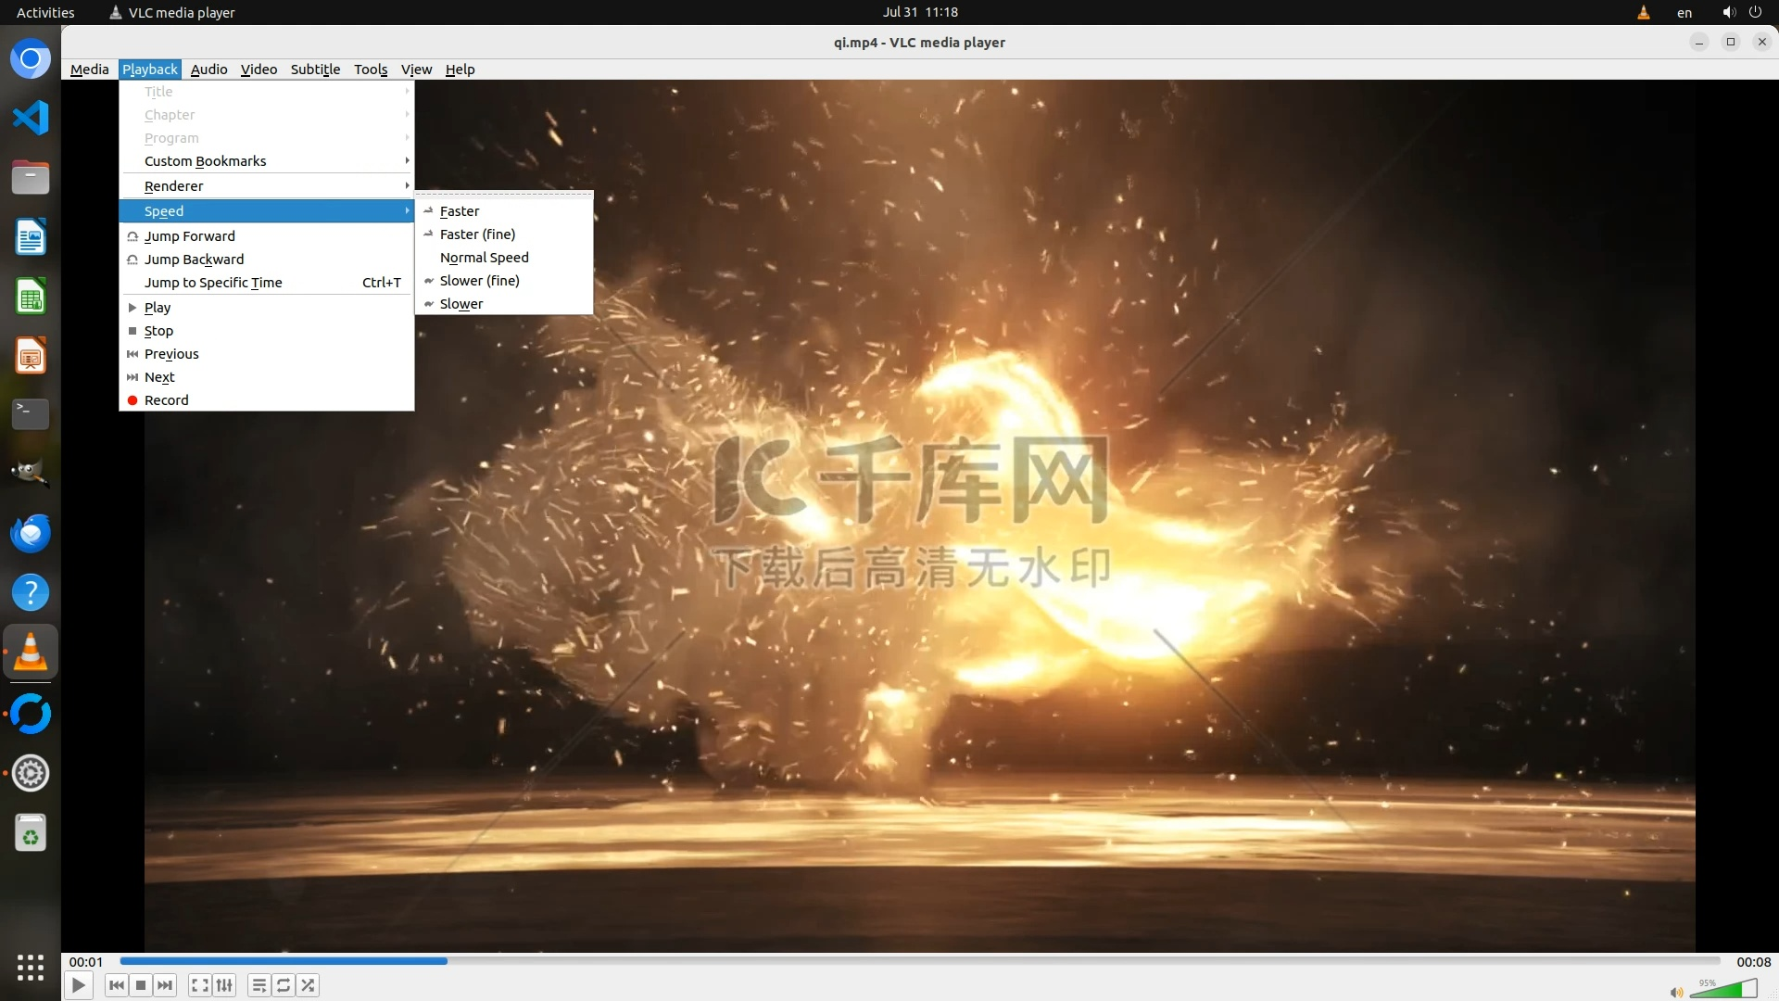Click Jump to Specific Time entry
This screenshot has width=1779, height=1001.
click(213, 283)
